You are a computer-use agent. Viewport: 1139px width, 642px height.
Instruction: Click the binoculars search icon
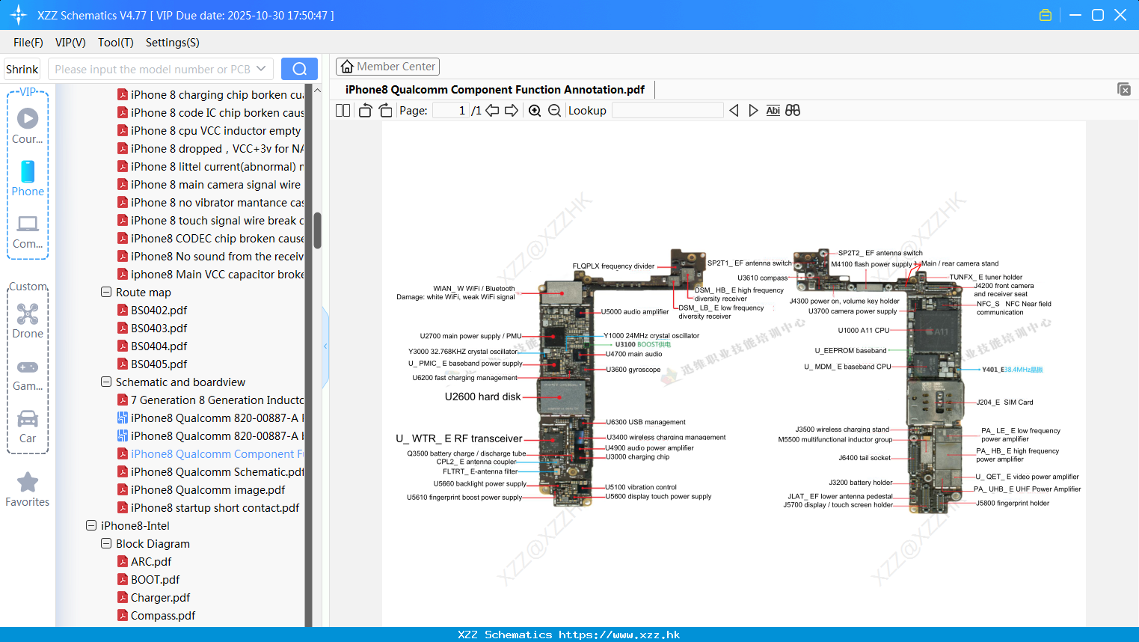(793, 110)
